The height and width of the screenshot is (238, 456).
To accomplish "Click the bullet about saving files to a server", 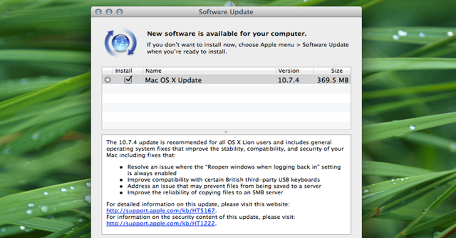I will 224,186.
